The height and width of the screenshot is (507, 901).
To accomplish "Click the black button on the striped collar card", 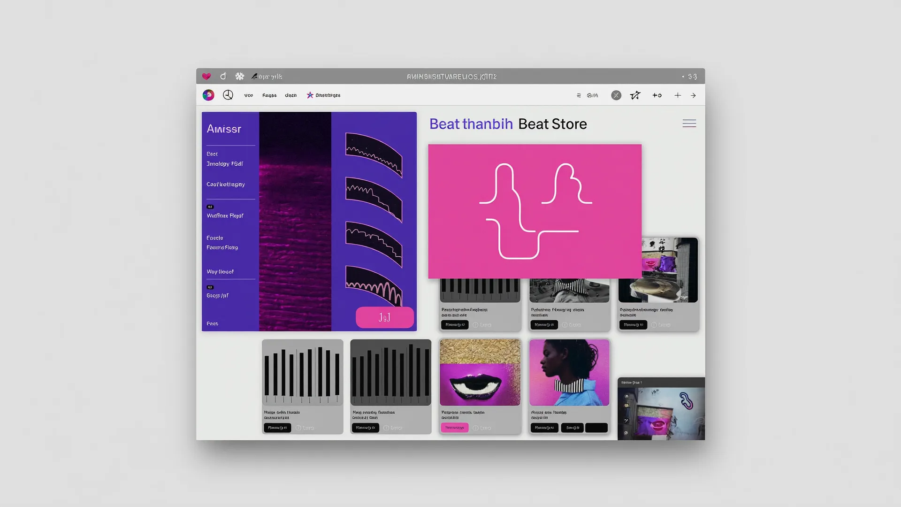I will (x=544, y=325).
